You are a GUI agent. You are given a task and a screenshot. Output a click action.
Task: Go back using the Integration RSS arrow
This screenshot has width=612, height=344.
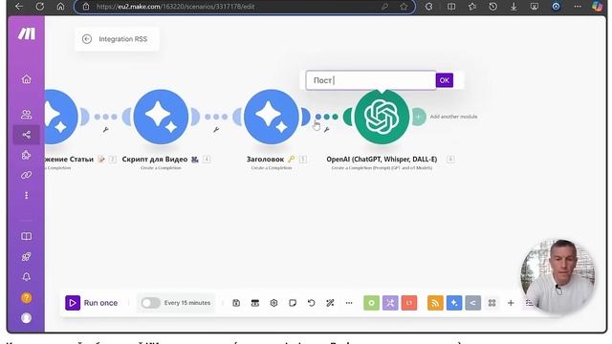click(87, 39)
